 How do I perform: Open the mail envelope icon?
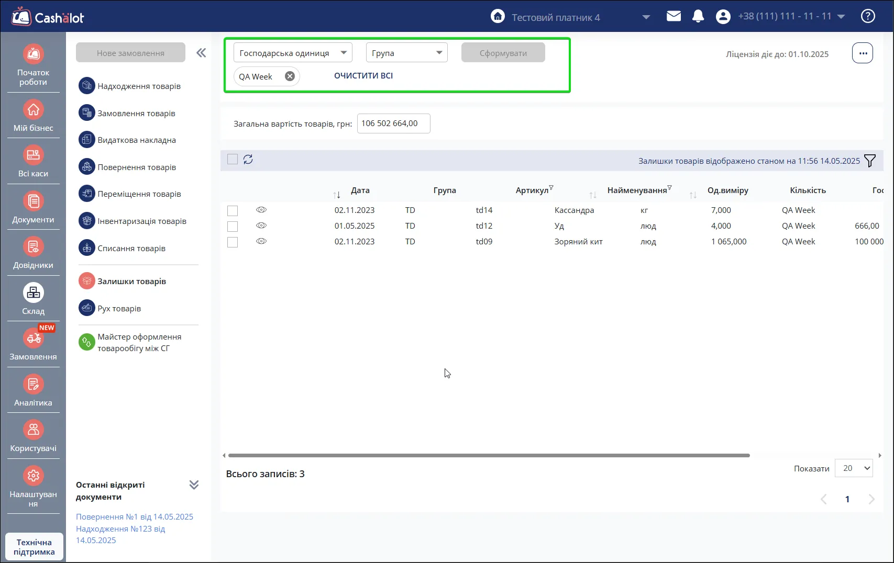674,16
